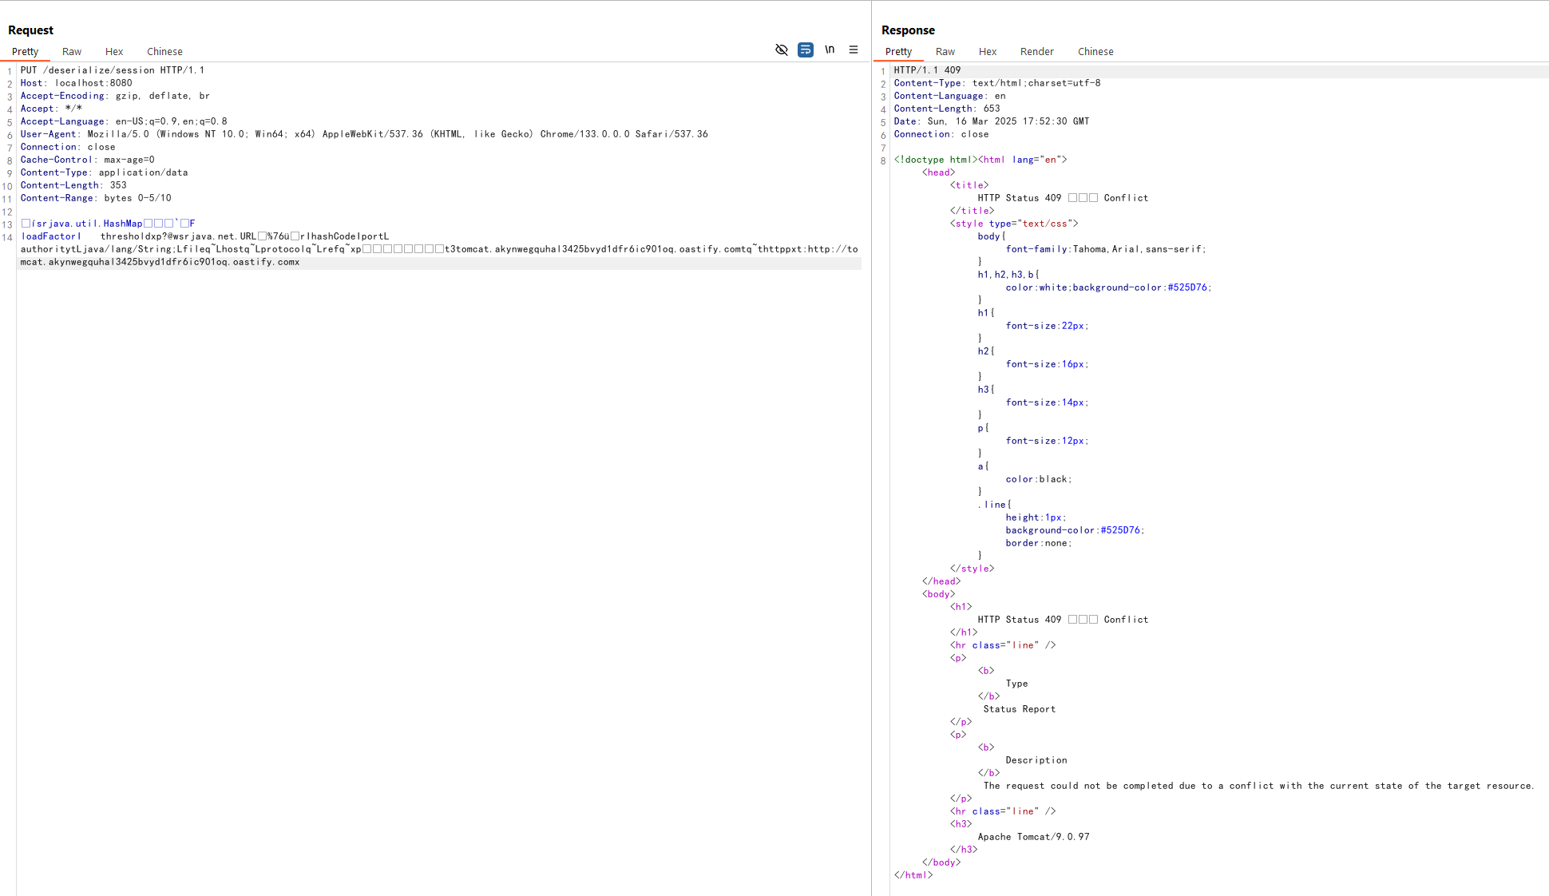The image size is (1549, 896).
Task: Click the Content-Length: 653 response header
Action: (947, 109)
